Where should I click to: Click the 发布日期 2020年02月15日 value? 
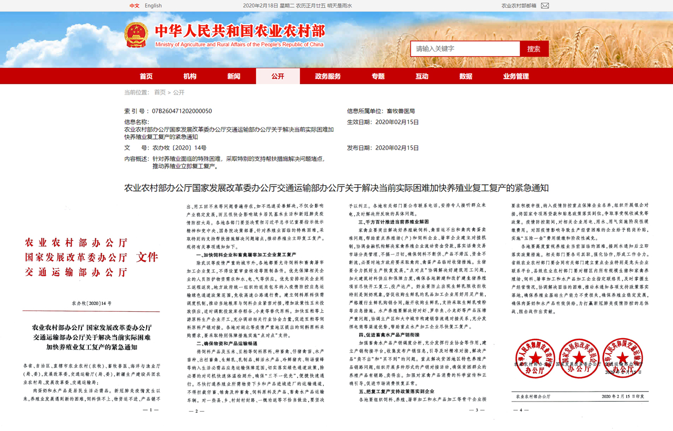[397, 148]
